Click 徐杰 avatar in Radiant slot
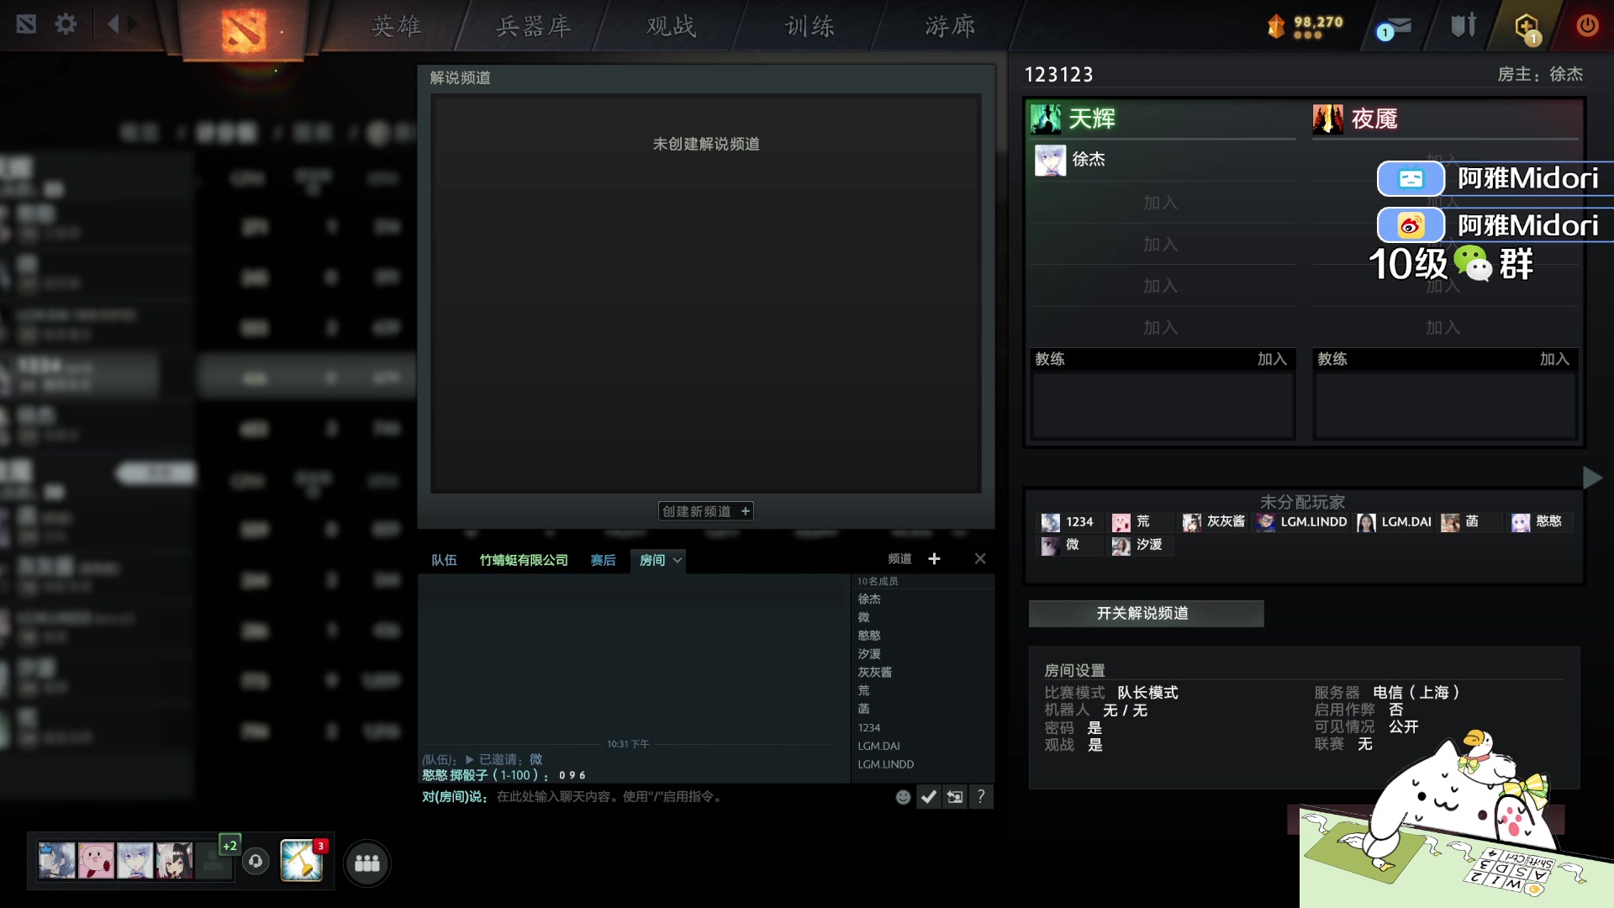This screenshot has height=908, width=1614. pos(1050,160)
